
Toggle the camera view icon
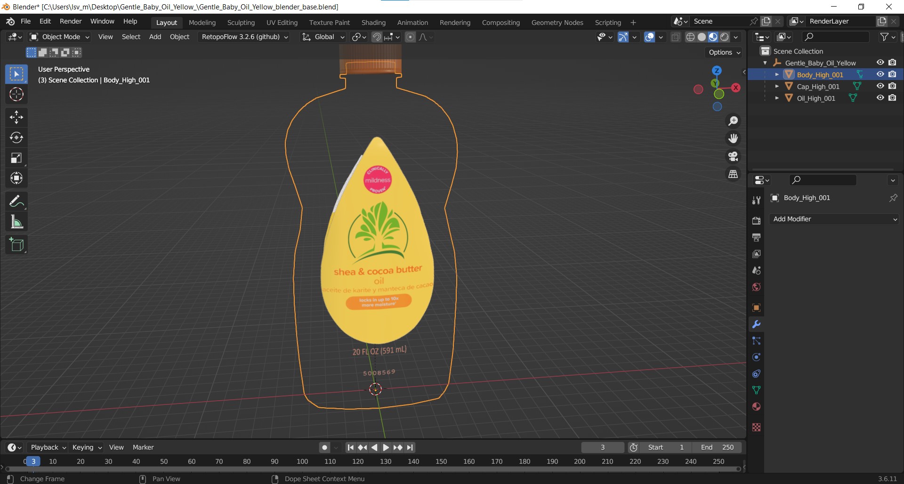733,156
